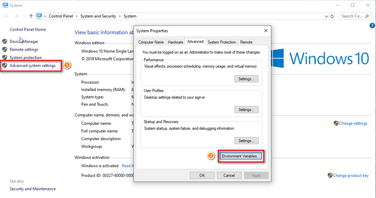Viewport: 376px width, 198px height.
Task: Open the recent locations dropdown arrow
Action: point(24,16)
